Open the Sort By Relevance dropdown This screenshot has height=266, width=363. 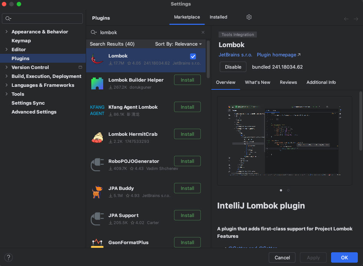pyautogui.click(x=178, y=44)
